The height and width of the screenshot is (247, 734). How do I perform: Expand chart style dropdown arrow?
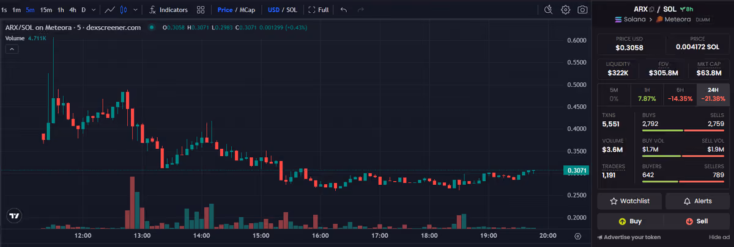(135, 10)
